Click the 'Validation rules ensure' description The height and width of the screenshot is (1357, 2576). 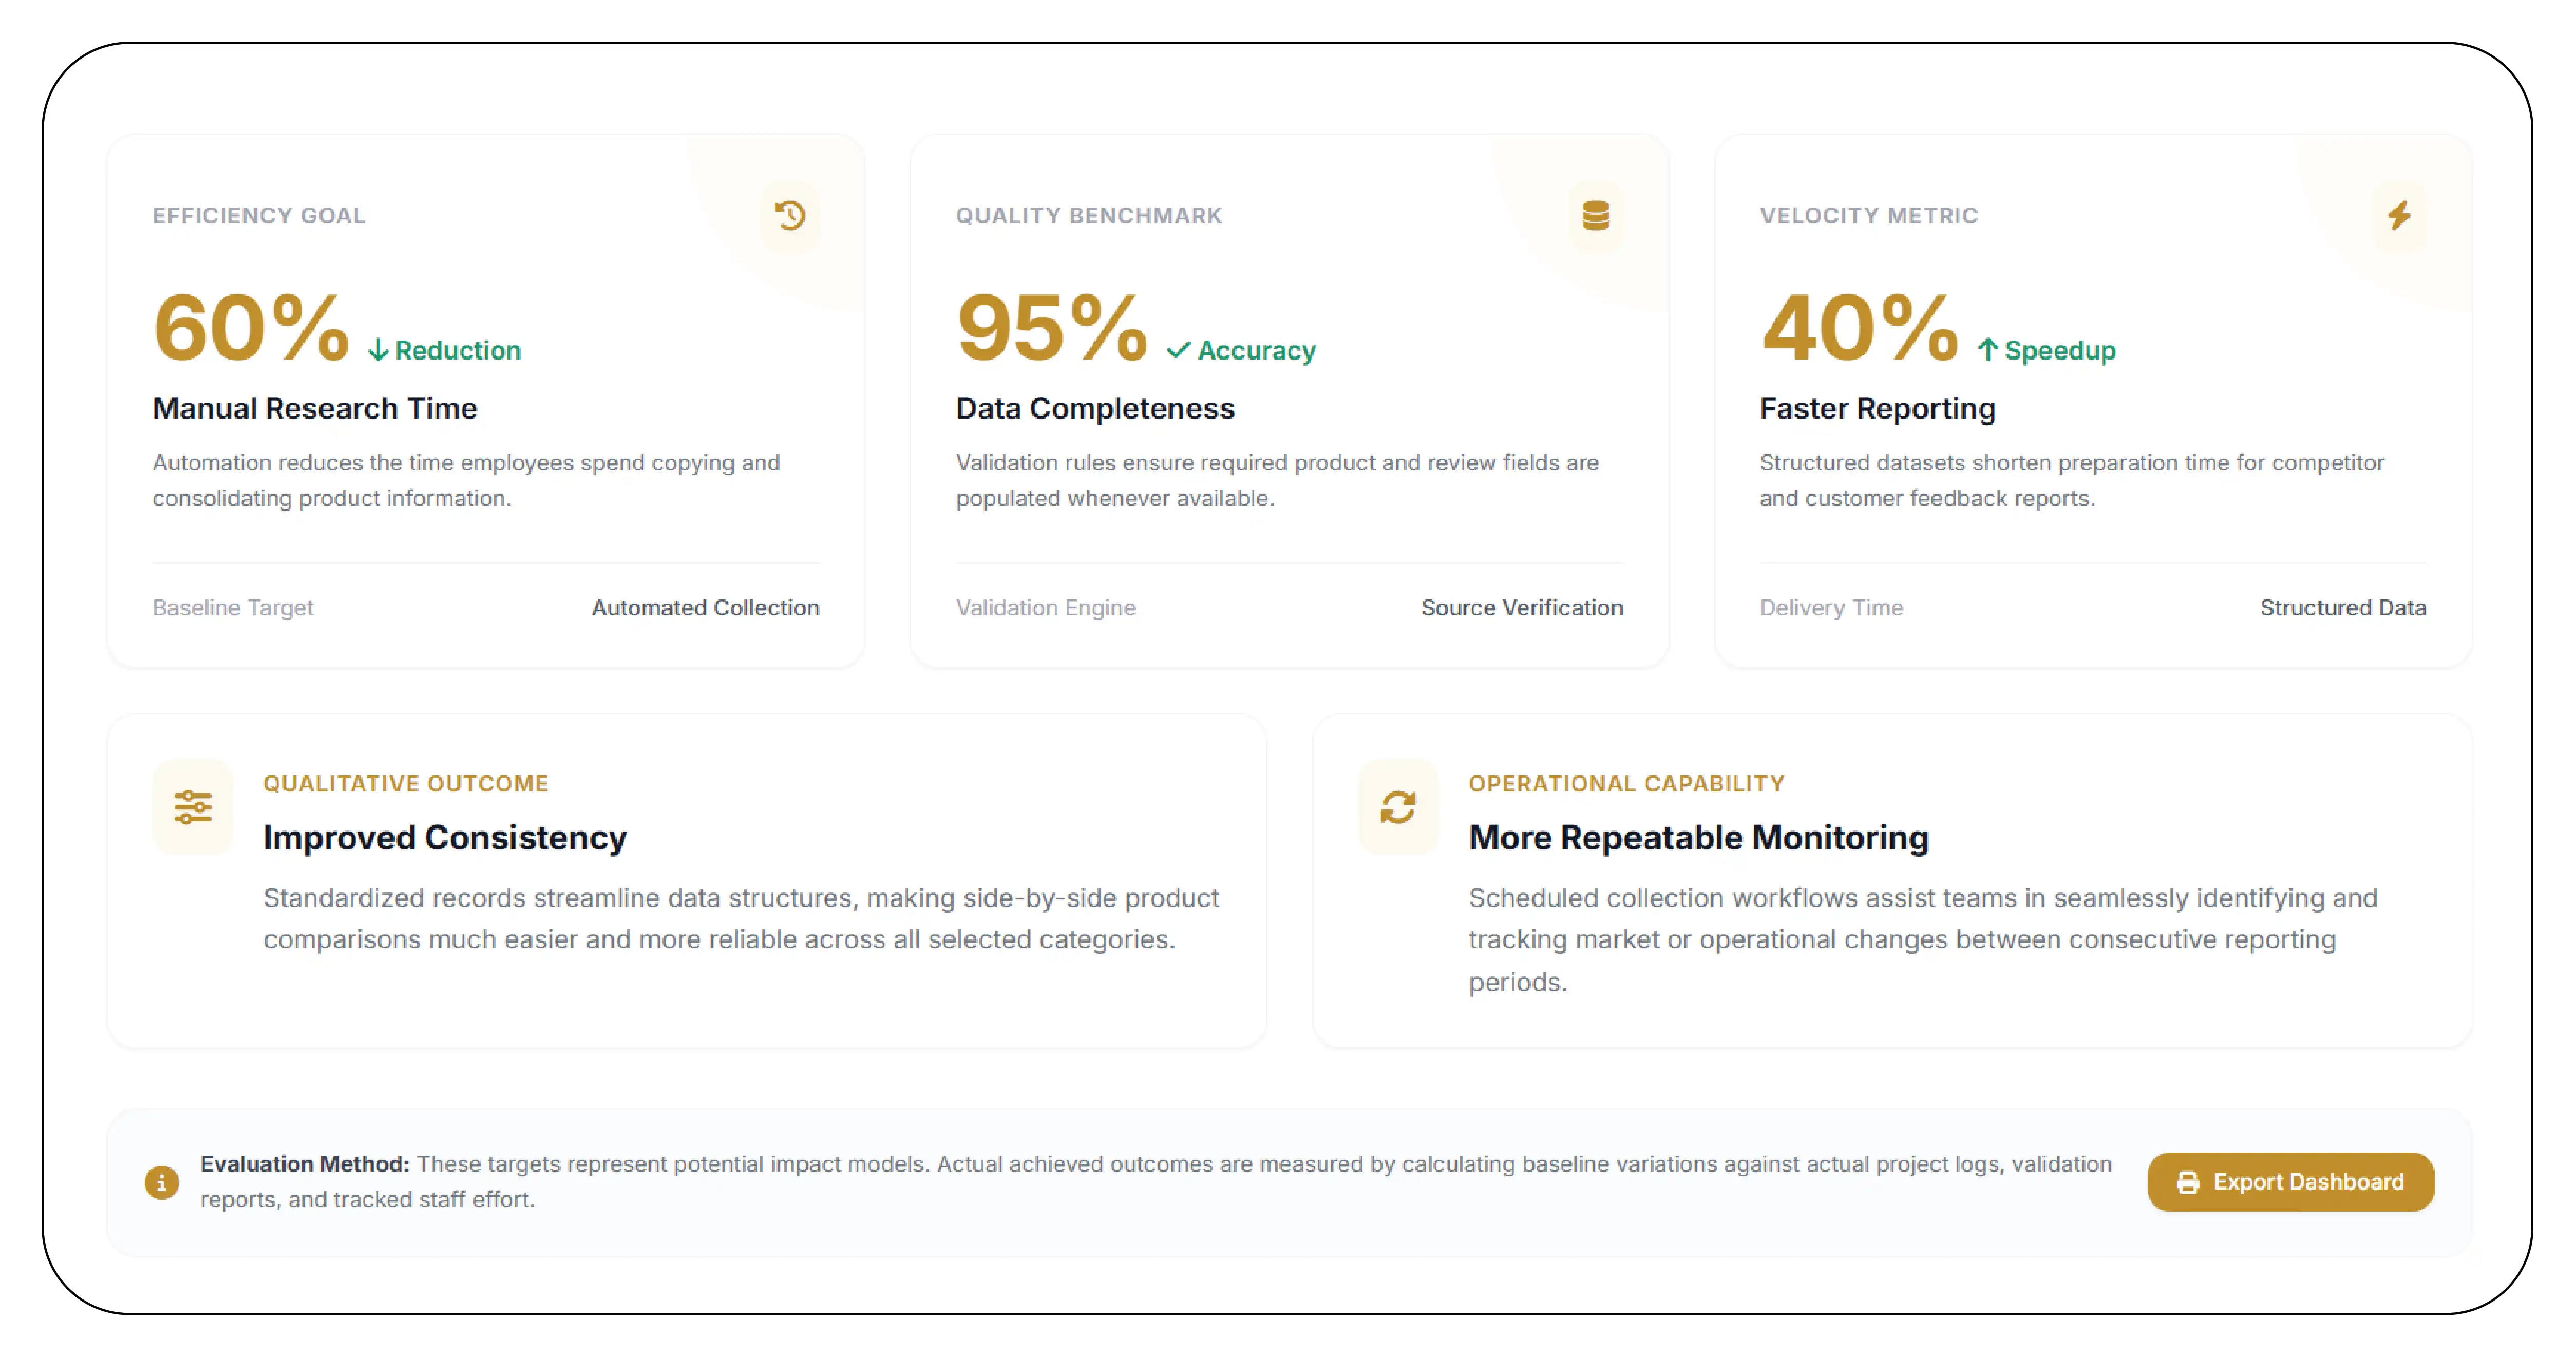pos(1277,481)
